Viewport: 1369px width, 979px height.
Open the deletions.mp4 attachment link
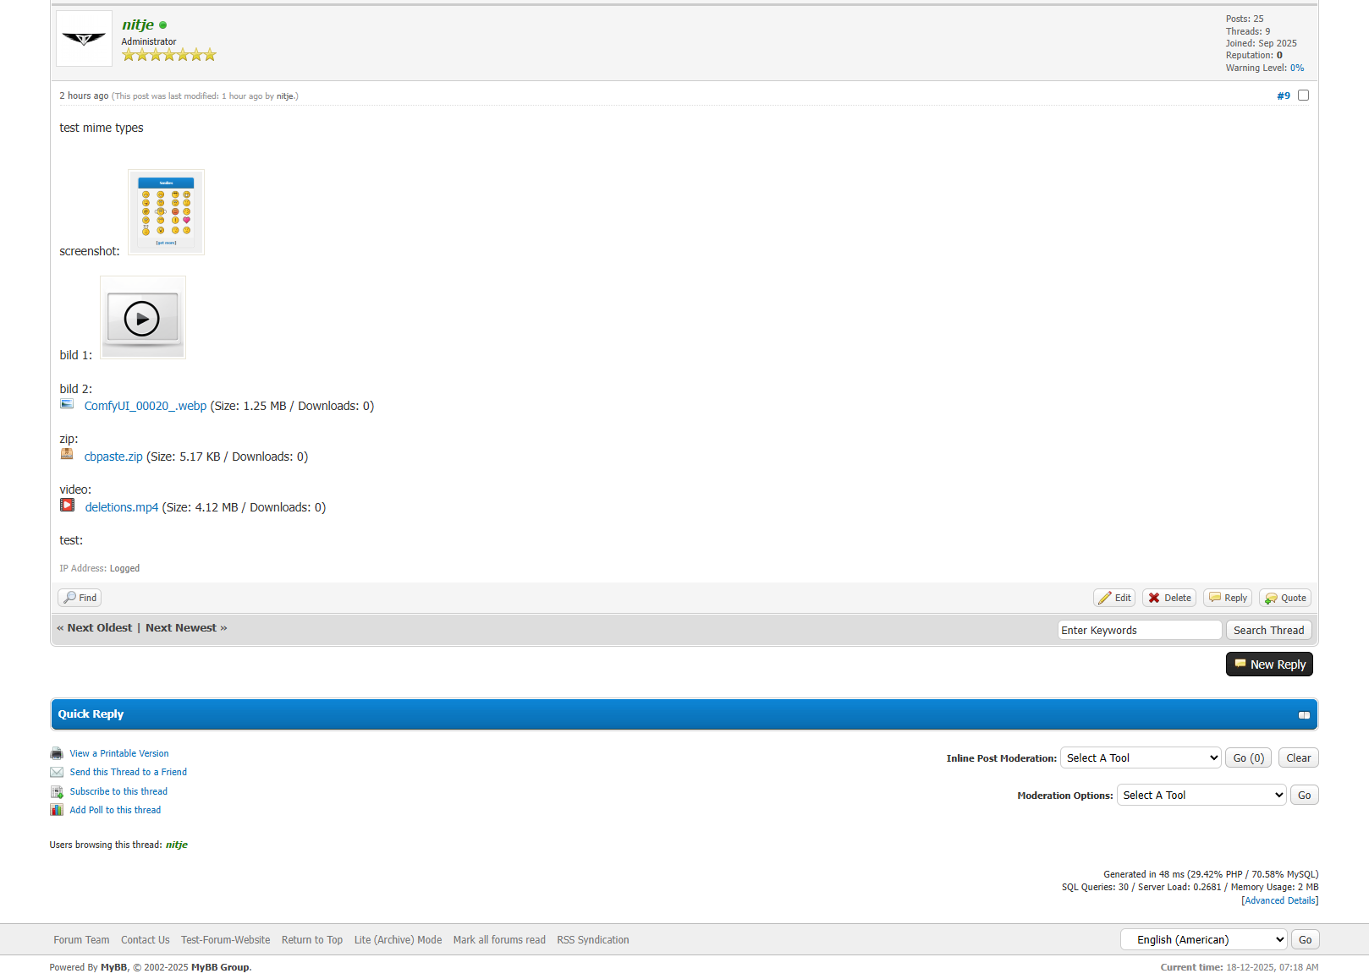point(122,507)
